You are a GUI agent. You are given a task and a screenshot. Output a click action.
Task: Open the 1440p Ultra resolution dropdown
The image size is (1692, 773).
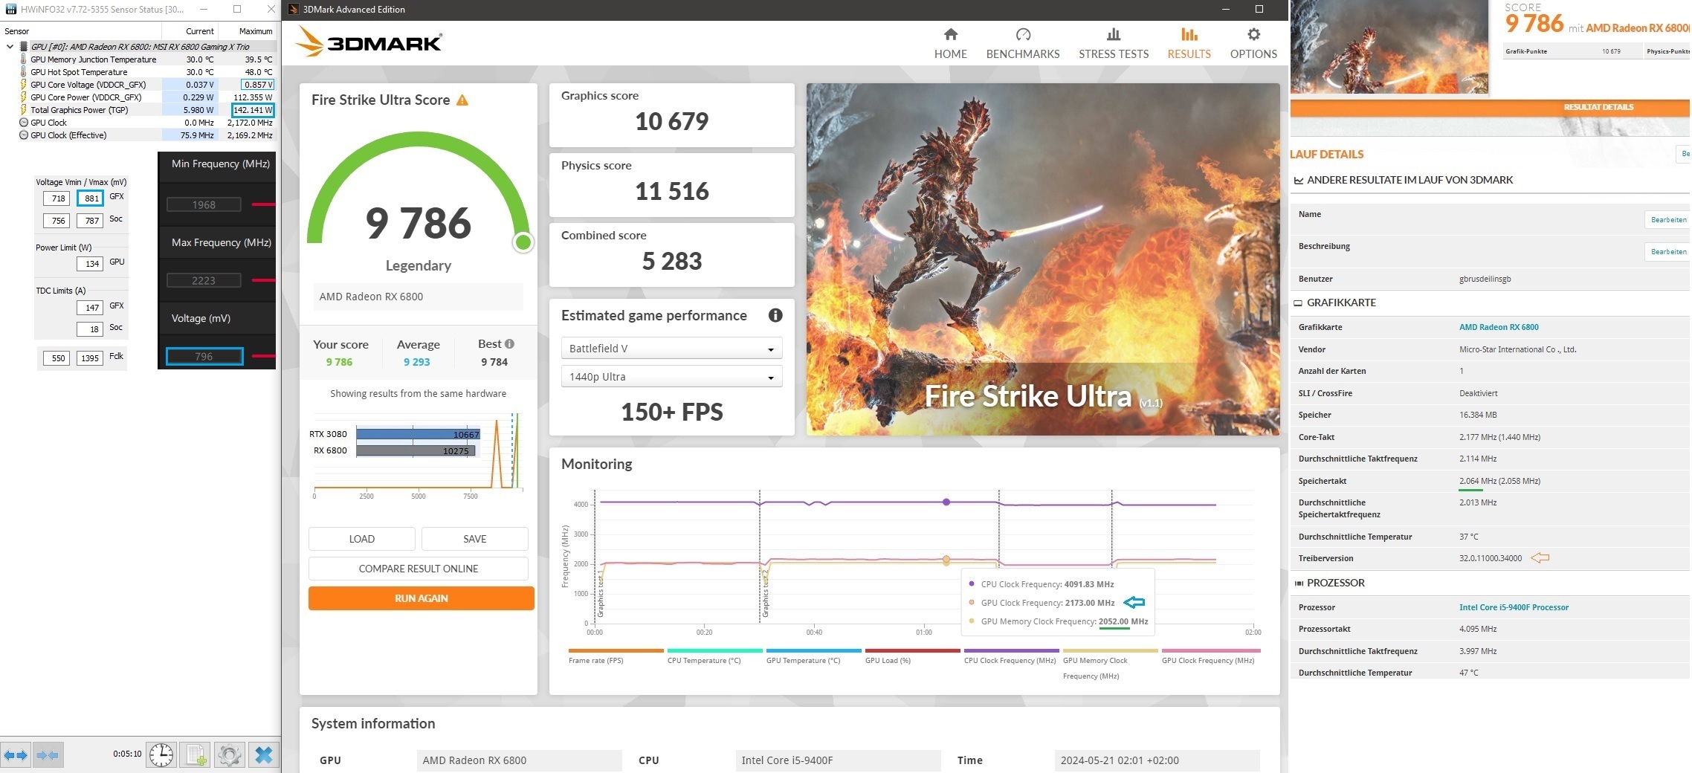click(x=671, y=377)
